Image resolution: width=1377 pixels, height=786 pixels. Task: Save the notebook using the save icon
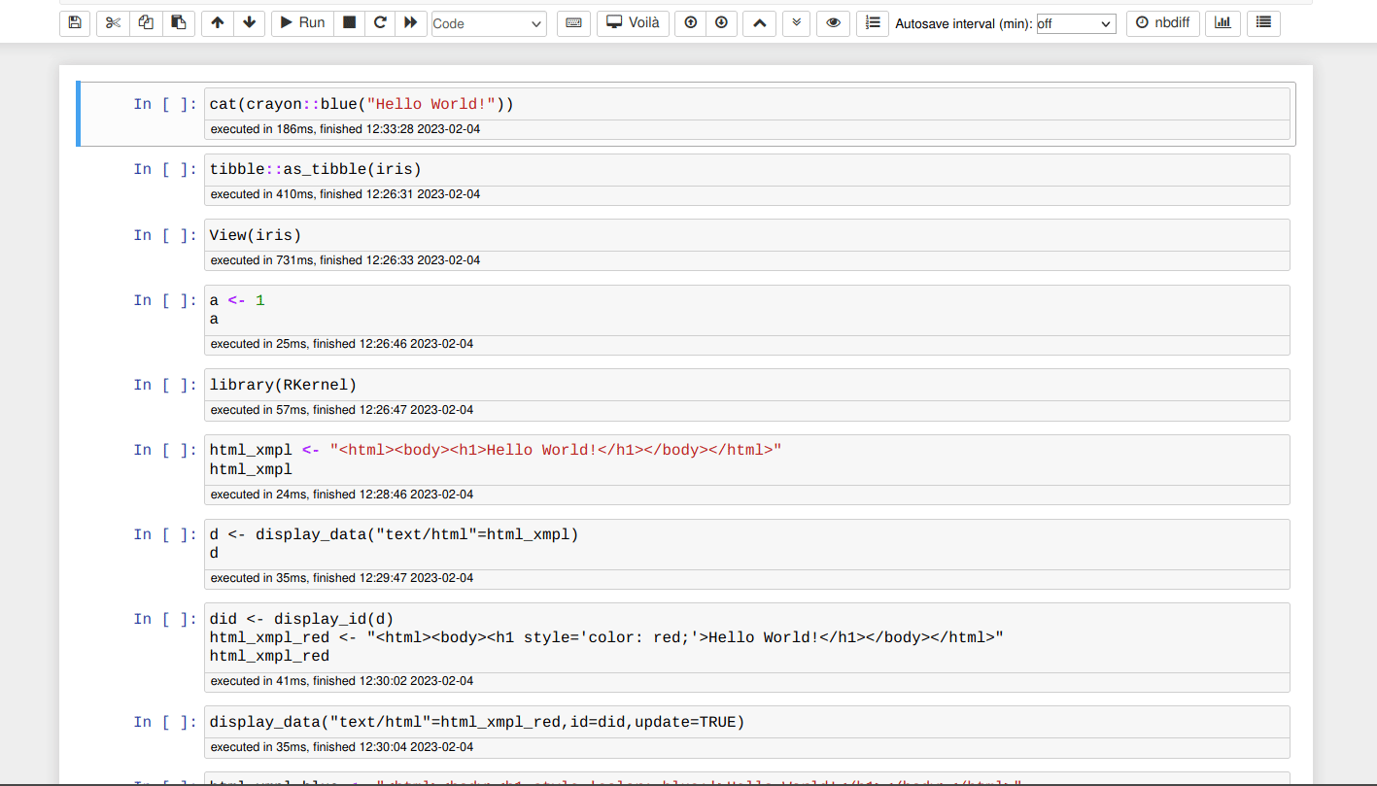click(75, 22)
